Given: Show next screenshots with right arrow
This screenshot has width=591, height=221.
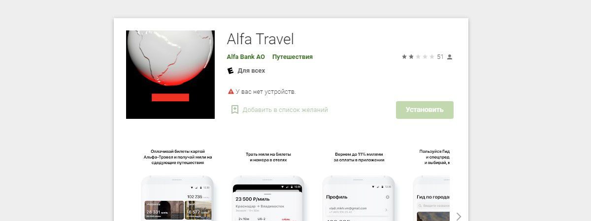Looking at the screenshot, I should tap(459, 216).
